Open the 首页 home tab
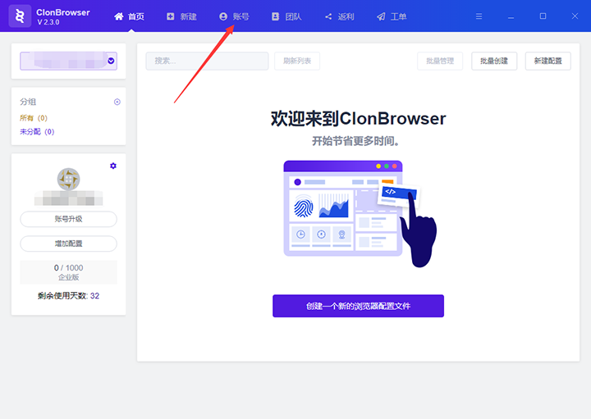The height and width of the screenshot is (419, 591). click(x=130, y=16)
